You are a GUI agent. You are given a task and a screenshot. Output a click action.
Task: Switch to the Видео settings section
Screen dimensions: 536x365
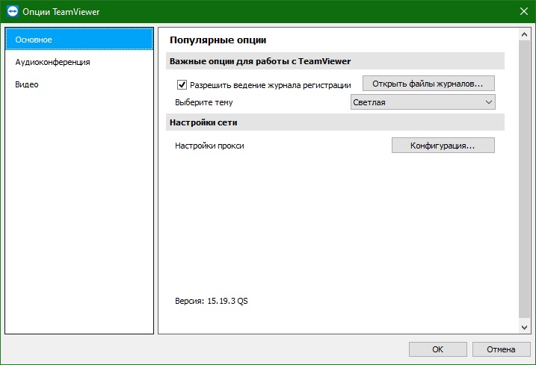coord(79,84)
